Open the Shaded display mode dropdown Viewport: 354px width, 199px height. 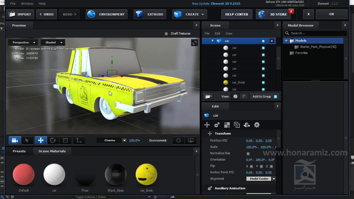tap(53, 43)
